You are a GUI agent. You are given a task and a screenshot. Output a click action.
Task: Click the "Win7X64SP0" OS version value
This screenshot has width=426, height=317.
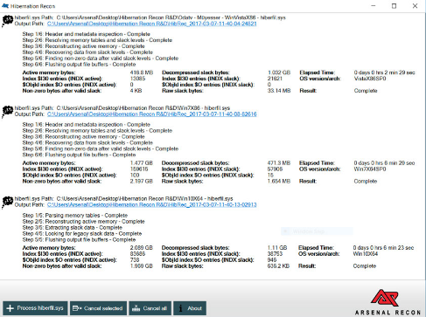(370, 169)
